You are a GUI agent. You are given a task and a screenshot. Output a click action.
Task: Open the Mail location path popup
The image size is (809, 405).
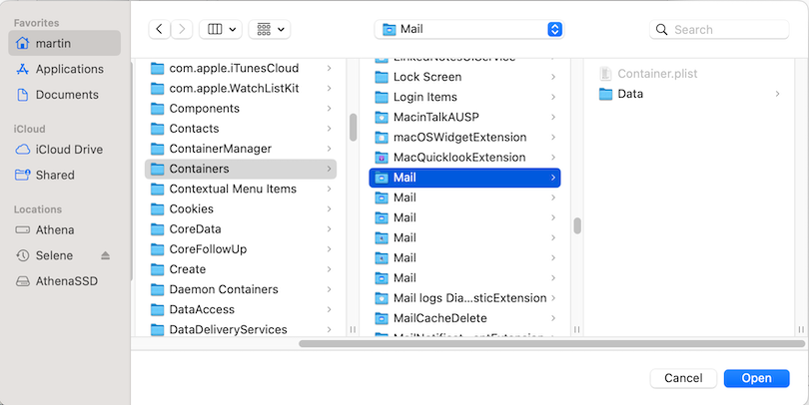(x=469, y=29)
